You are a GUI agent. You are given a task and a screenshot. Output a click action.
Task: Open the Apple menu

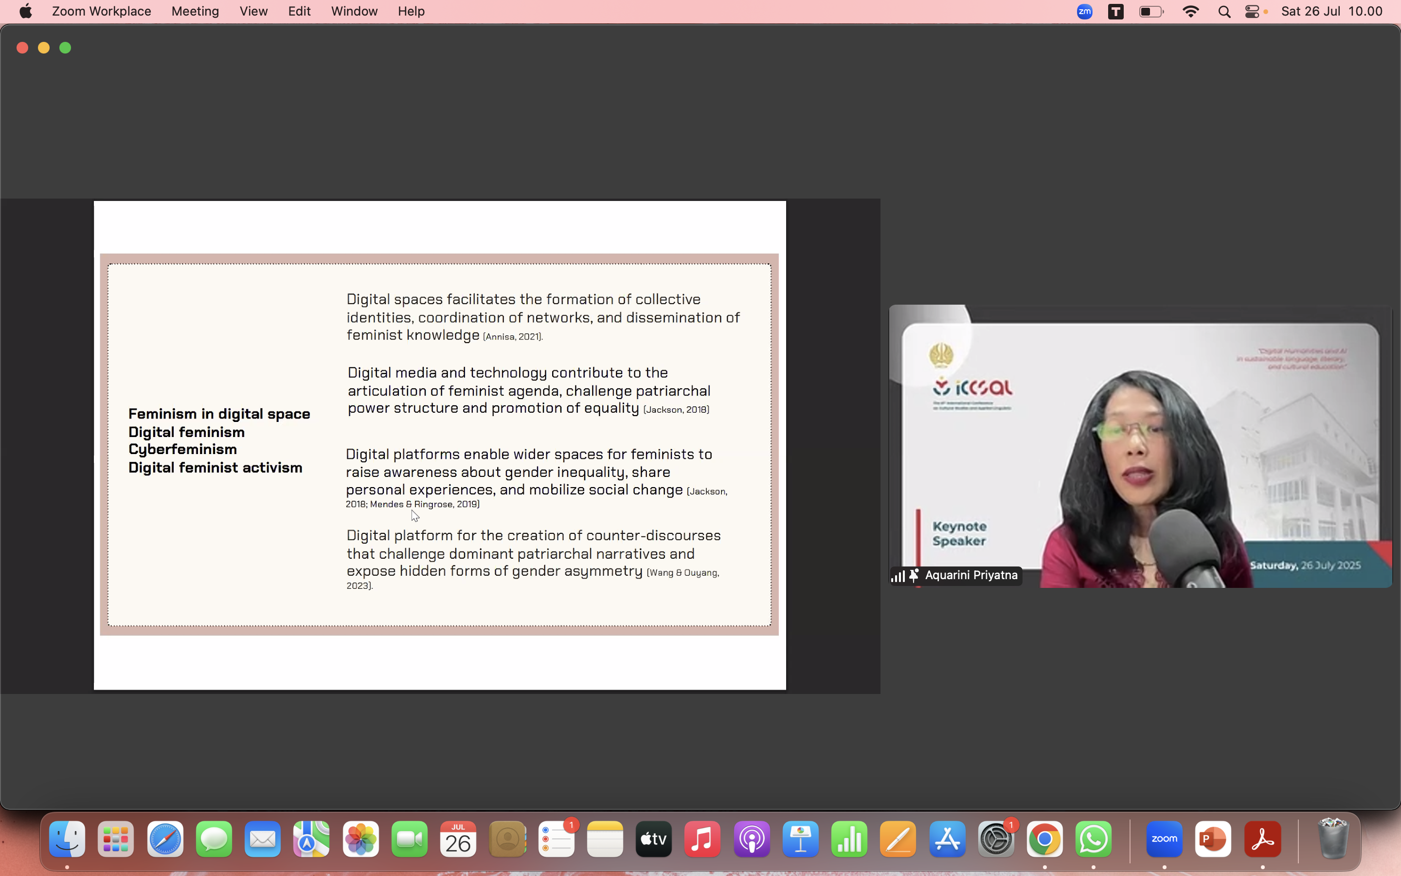point(25,12)
